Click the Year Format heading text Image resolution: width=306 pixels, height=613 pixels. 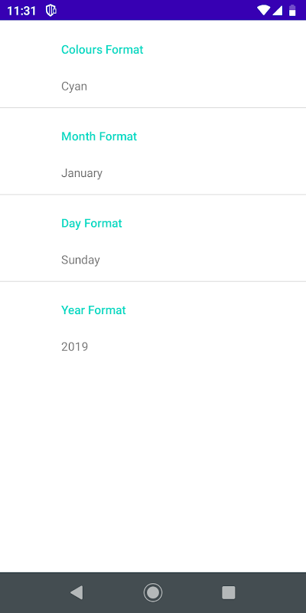(93, 310)
